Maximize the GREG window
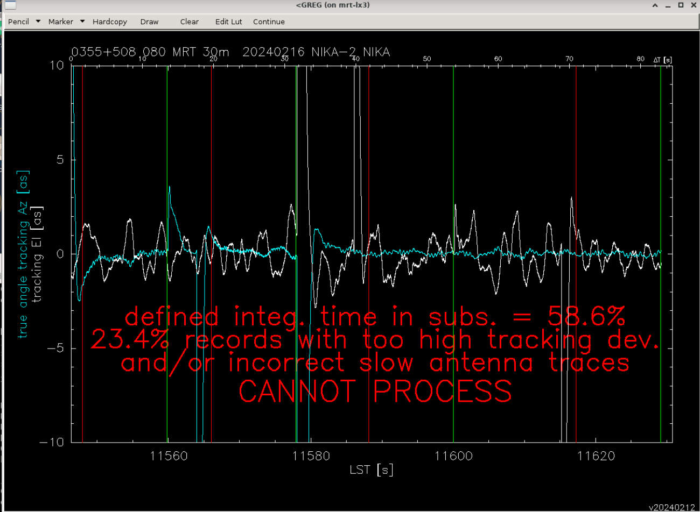 click(x=681, y=5)
